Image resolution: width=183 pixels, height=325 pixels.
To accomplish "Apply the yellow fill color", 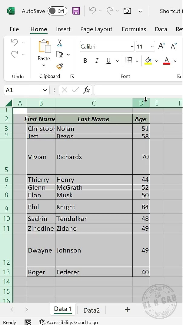I will [148, 61].
